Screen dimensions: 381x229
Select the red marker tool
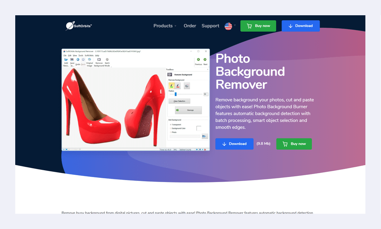(178, 85)
